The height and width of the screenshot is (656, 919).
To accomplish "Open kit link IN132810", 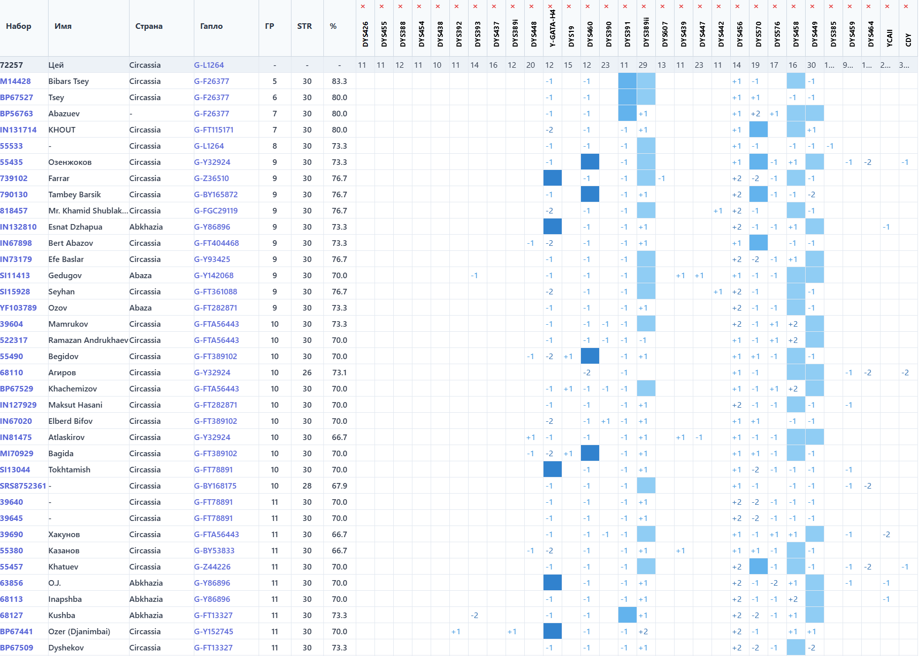I will (18, 227).
